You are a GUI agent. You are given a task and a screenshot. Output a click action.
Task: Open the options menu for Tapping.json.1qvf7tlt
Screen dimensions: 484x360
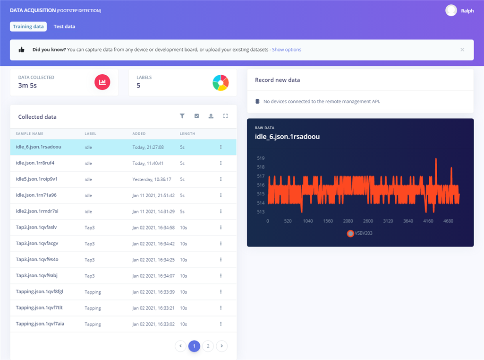pyautogui.click(x=221, y=308)
